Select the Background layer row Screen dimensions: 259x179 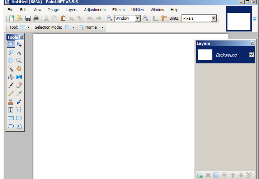click(226, 55)
